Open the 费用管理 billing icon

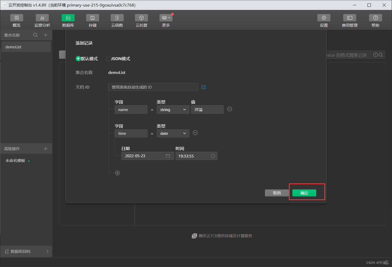[x=350, y=18]
